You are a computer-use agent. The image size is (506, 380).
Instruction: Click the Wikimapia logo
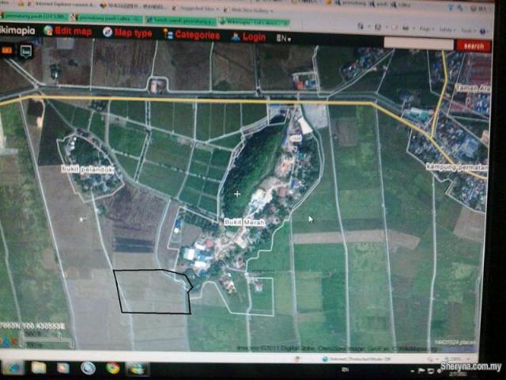click(x=17, y=30)
